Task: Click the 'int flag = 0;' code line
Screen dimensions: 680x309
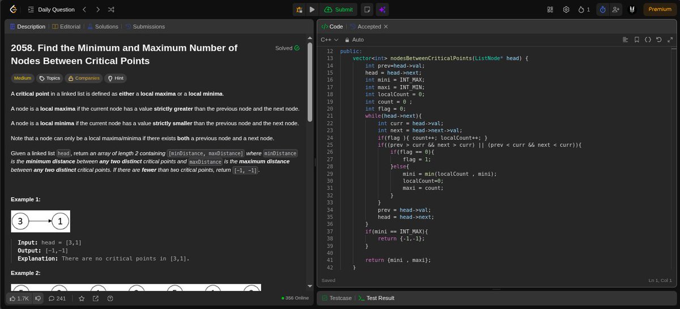Action: coord(385,108)
